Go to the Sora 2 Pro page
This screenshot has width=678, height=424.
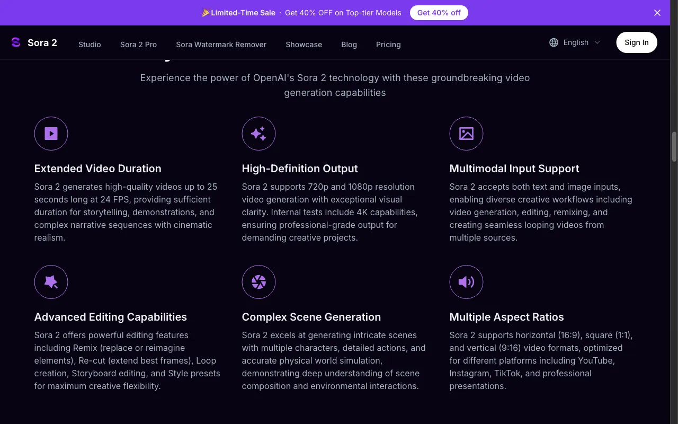(x=138, y=45)
